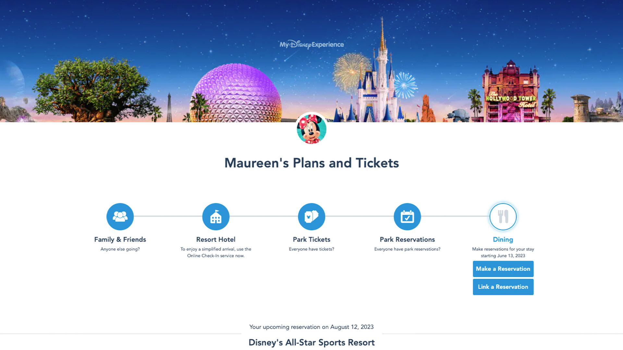Image resolution: width=623 pixels, height=350 pixels.
Task: Open the Family & Friends label
Action: [120, 239]
